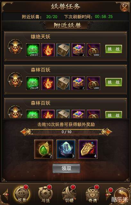The image size is (131, 205).
Task: Open the 奇遇 adventure tab
Action: (92, 194)
